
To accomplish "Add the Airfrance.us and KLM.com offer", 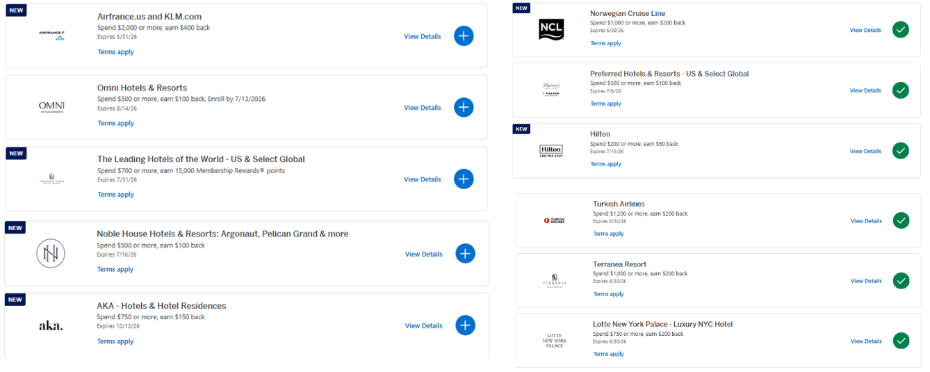I will pyautogui.click(x=464, y=36).
